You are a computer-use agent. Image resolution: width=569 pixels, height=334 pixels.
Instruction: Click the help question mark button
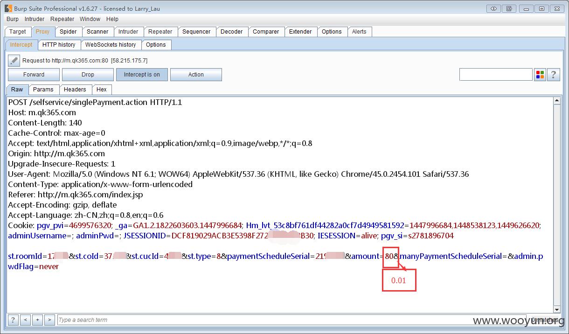coord(553,75)
